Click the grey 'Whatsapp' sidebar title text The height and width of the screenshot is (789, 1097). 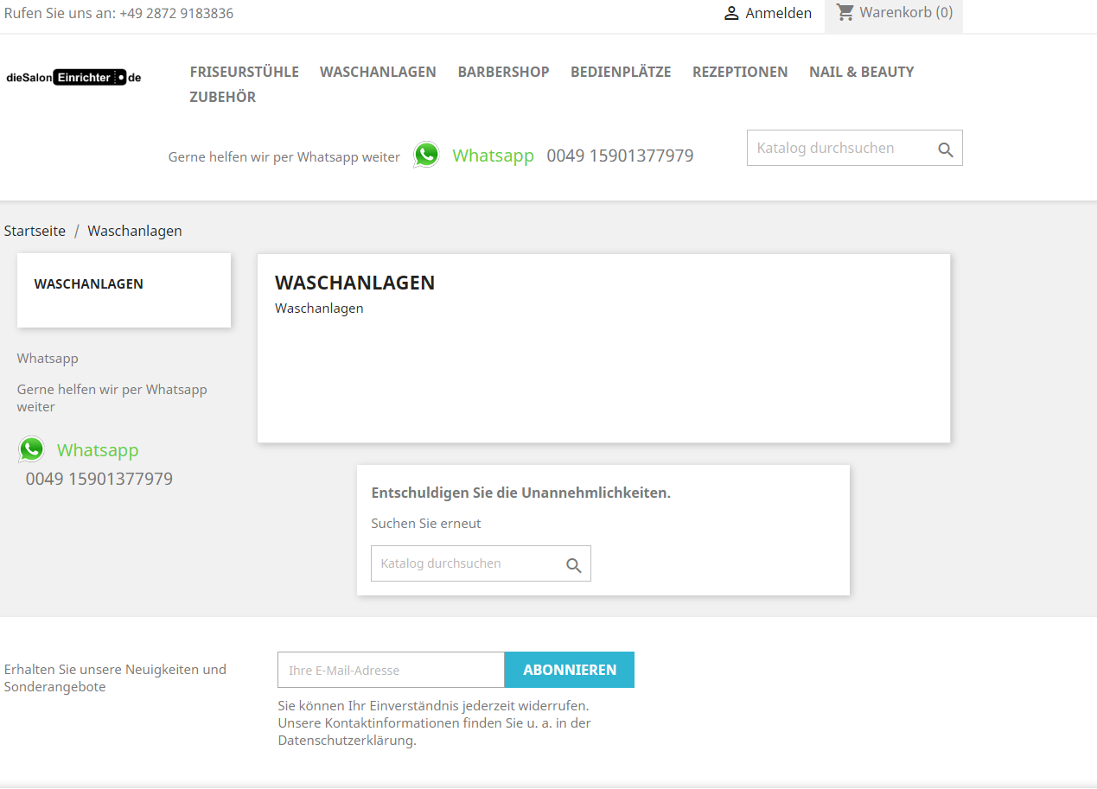(x=48, y=358)
